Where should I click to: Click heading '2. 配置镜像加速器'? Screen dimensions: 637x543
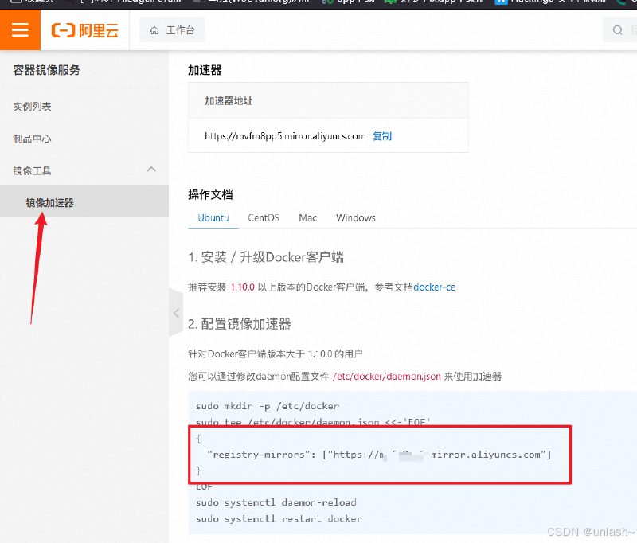point(240,324)
